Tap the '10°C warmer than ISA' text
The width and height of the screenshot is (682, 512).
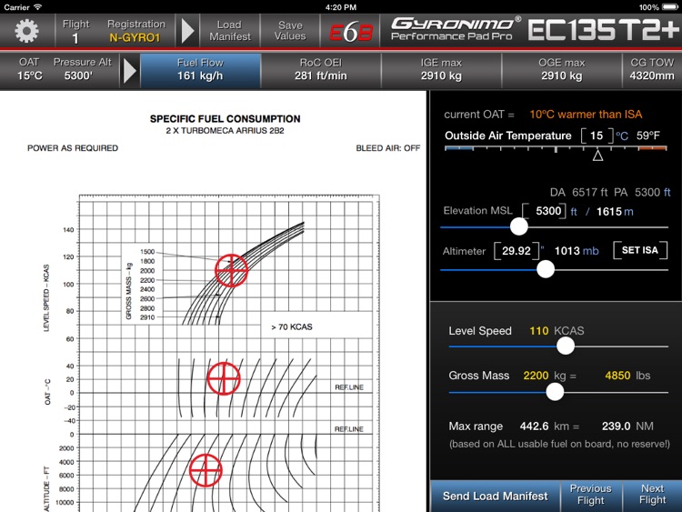586,115
